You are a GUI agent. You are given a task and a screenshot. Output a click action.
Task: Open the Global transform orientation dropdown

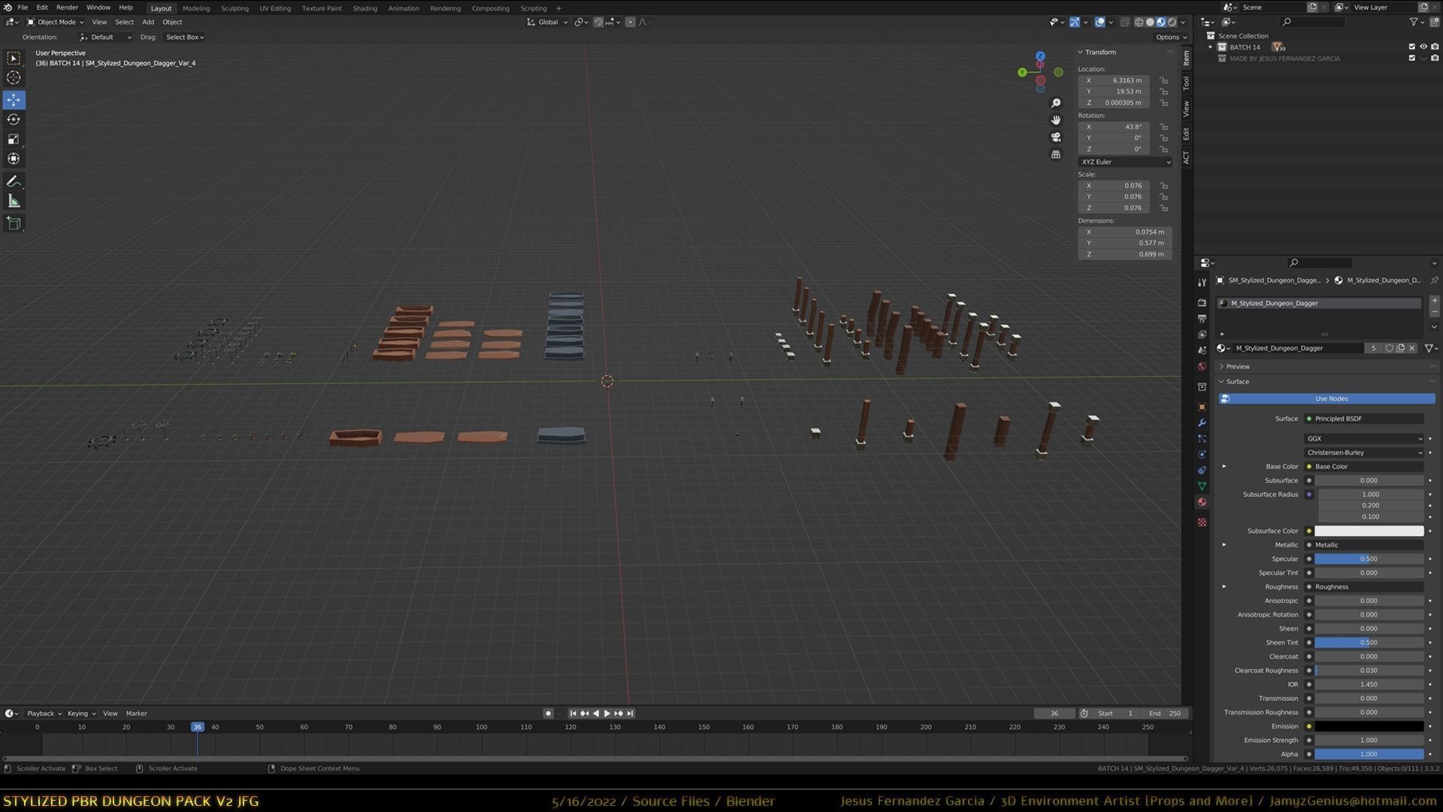(x=547, y=22)
